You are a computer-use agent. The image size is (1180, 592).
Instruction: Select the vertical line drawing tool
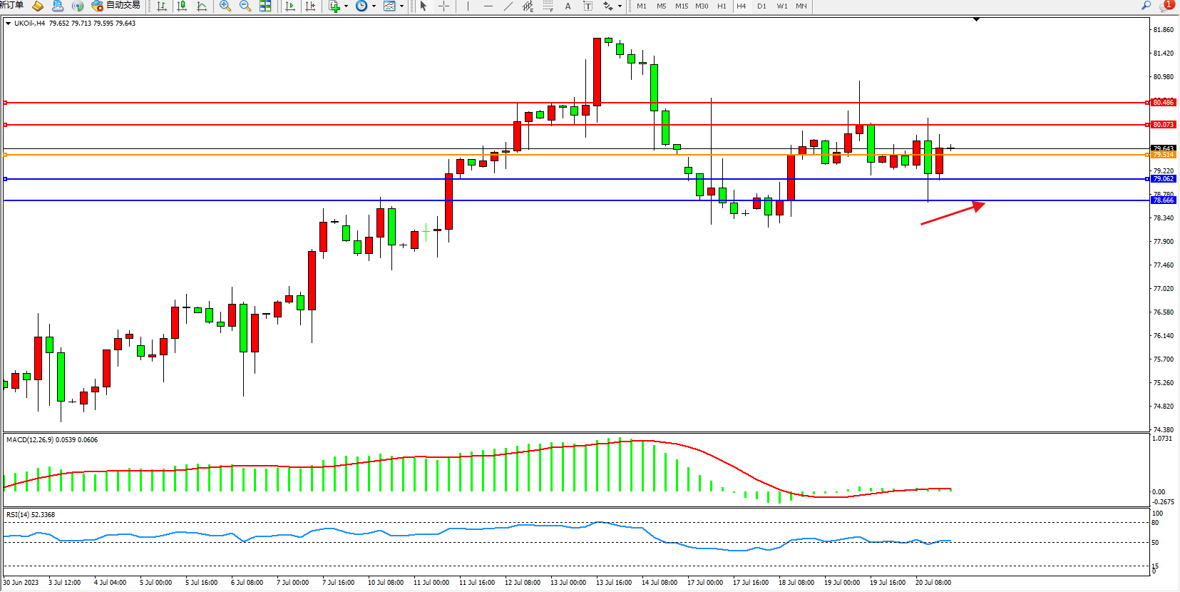coord(468,6)
